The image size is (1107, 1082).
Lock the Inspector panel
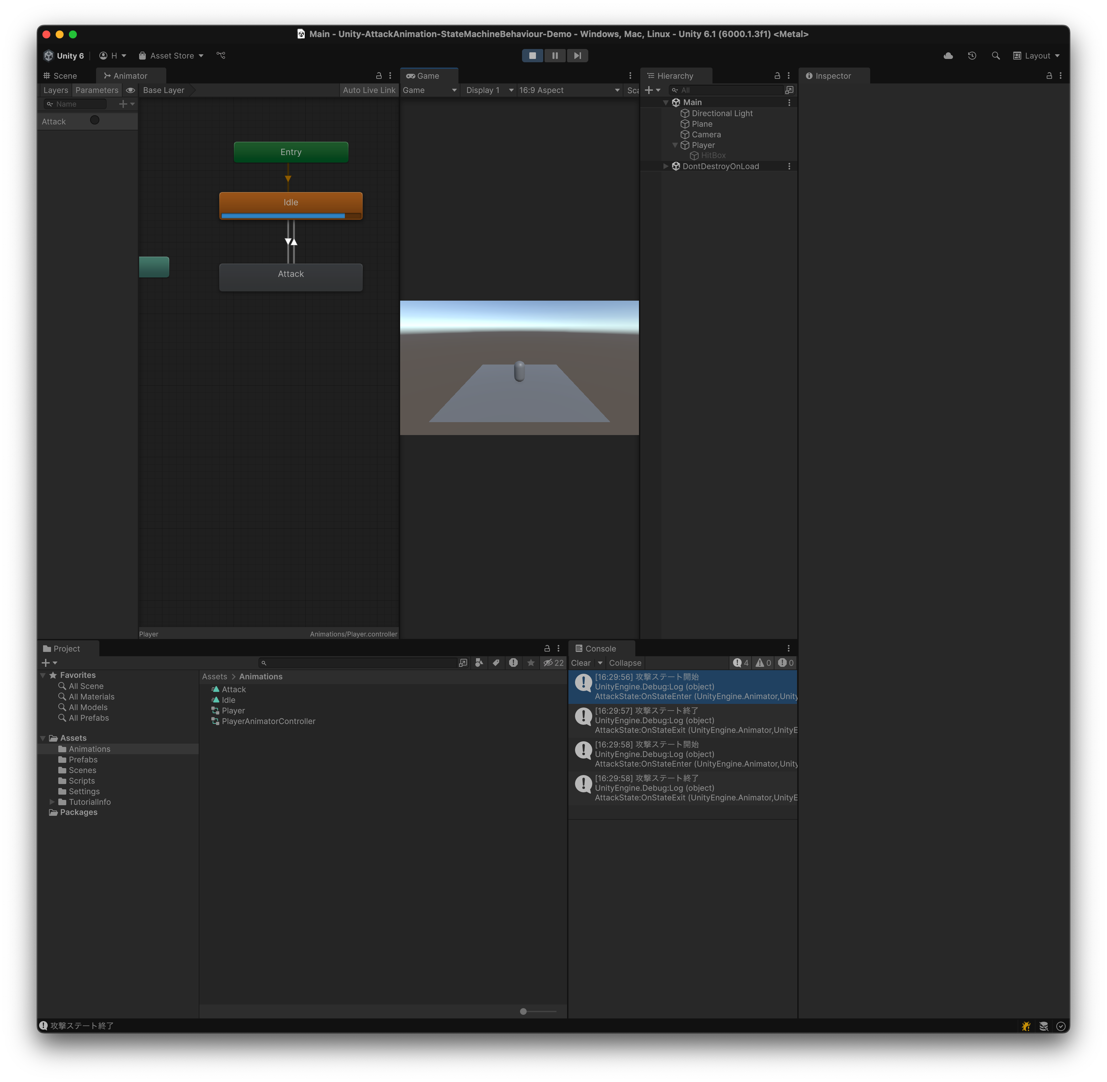[x=1049, y=75]
